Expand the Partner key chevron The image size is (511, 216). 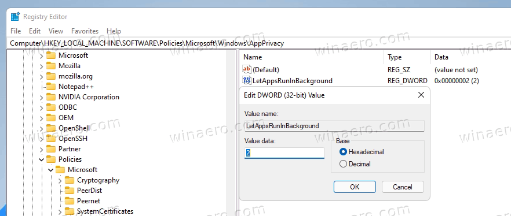click(41, 150)
